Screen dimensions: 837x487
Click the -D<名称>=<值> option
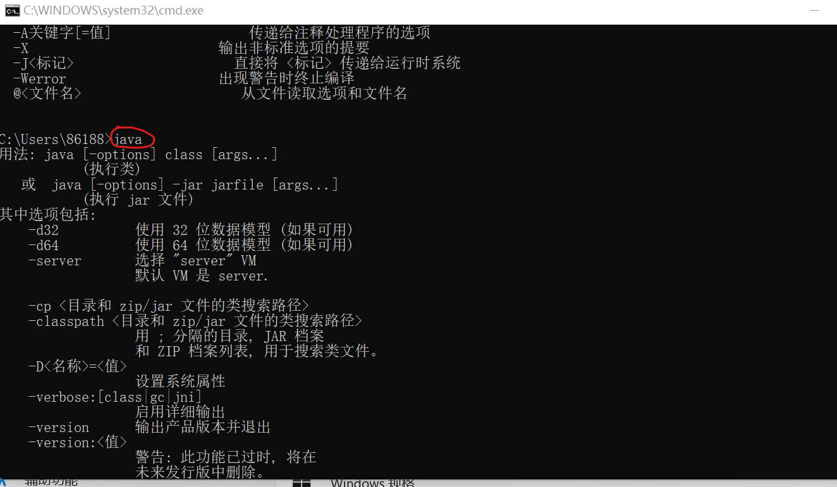point(78,367)
